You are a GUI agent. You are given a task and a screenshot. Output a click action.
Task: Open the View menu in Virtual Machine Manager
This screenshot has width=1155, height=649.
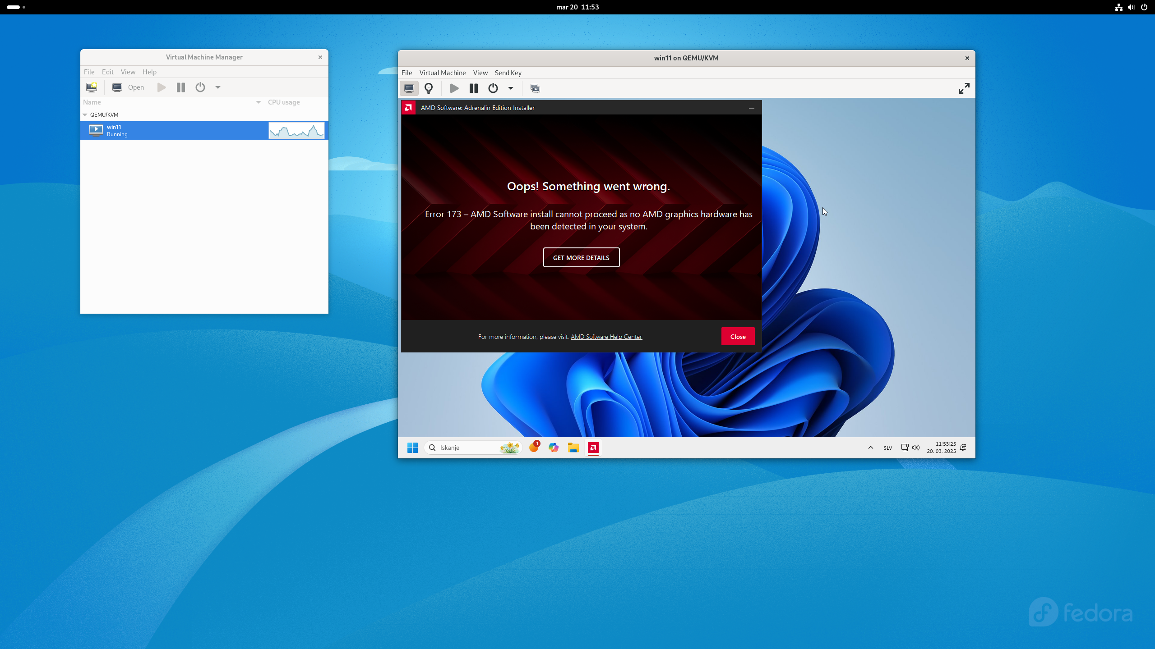[x=128, y=72]
